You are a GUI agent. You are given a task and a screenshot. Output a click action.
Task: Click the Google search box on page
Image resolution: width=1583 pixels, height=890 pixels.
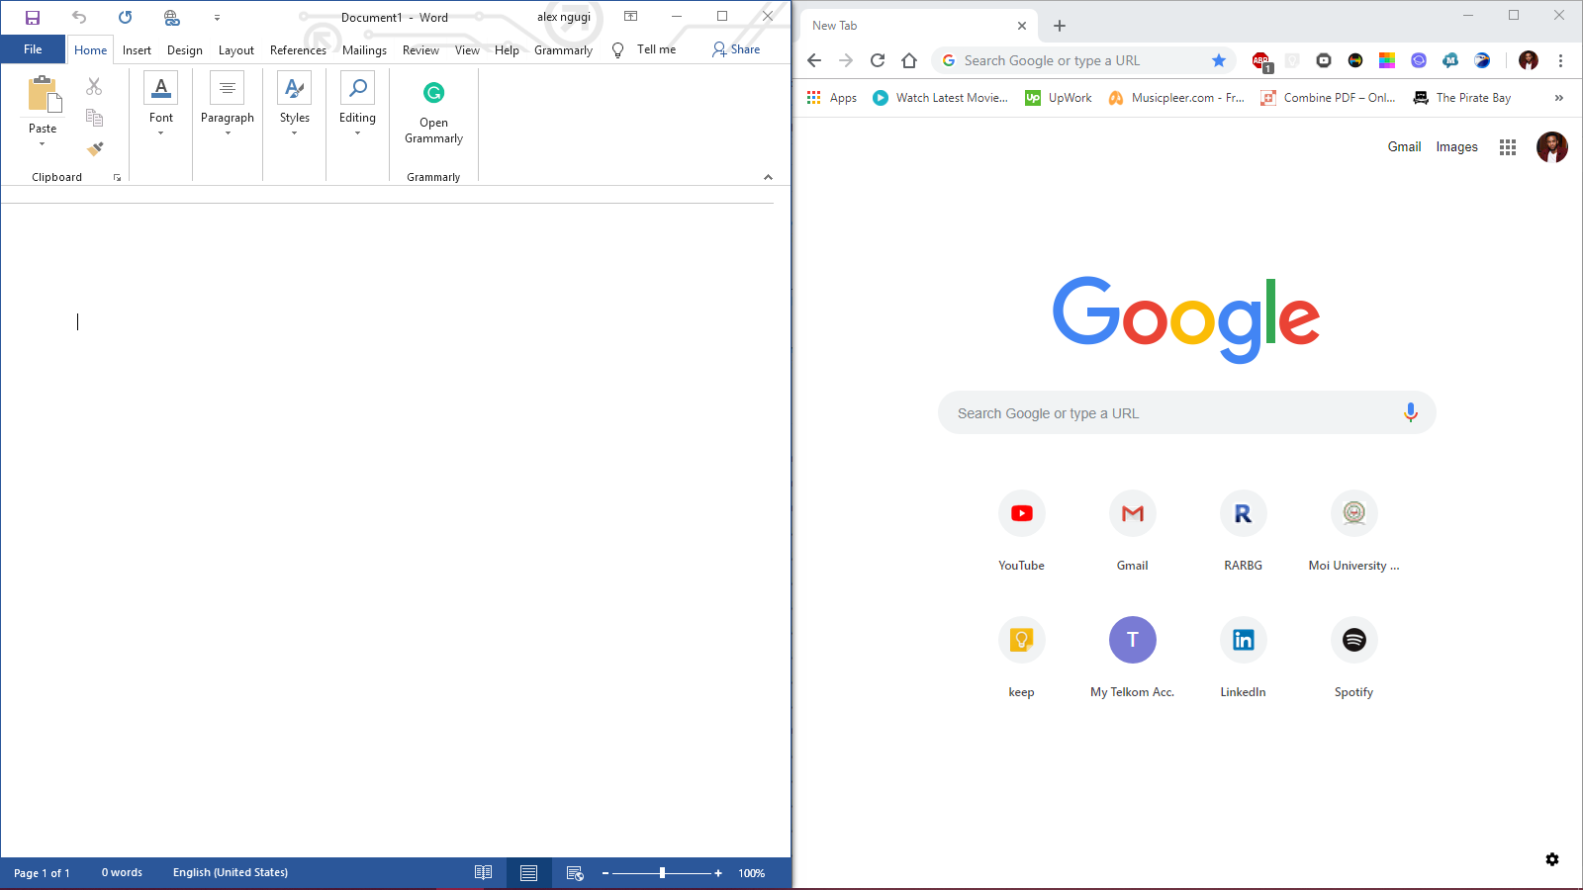click(1186, 413)
